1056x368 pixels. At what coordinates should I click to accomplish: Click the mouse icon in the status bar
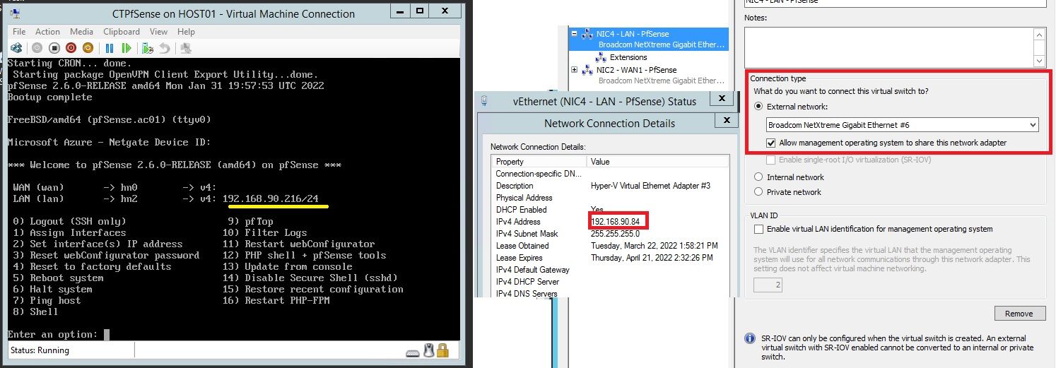428,350
